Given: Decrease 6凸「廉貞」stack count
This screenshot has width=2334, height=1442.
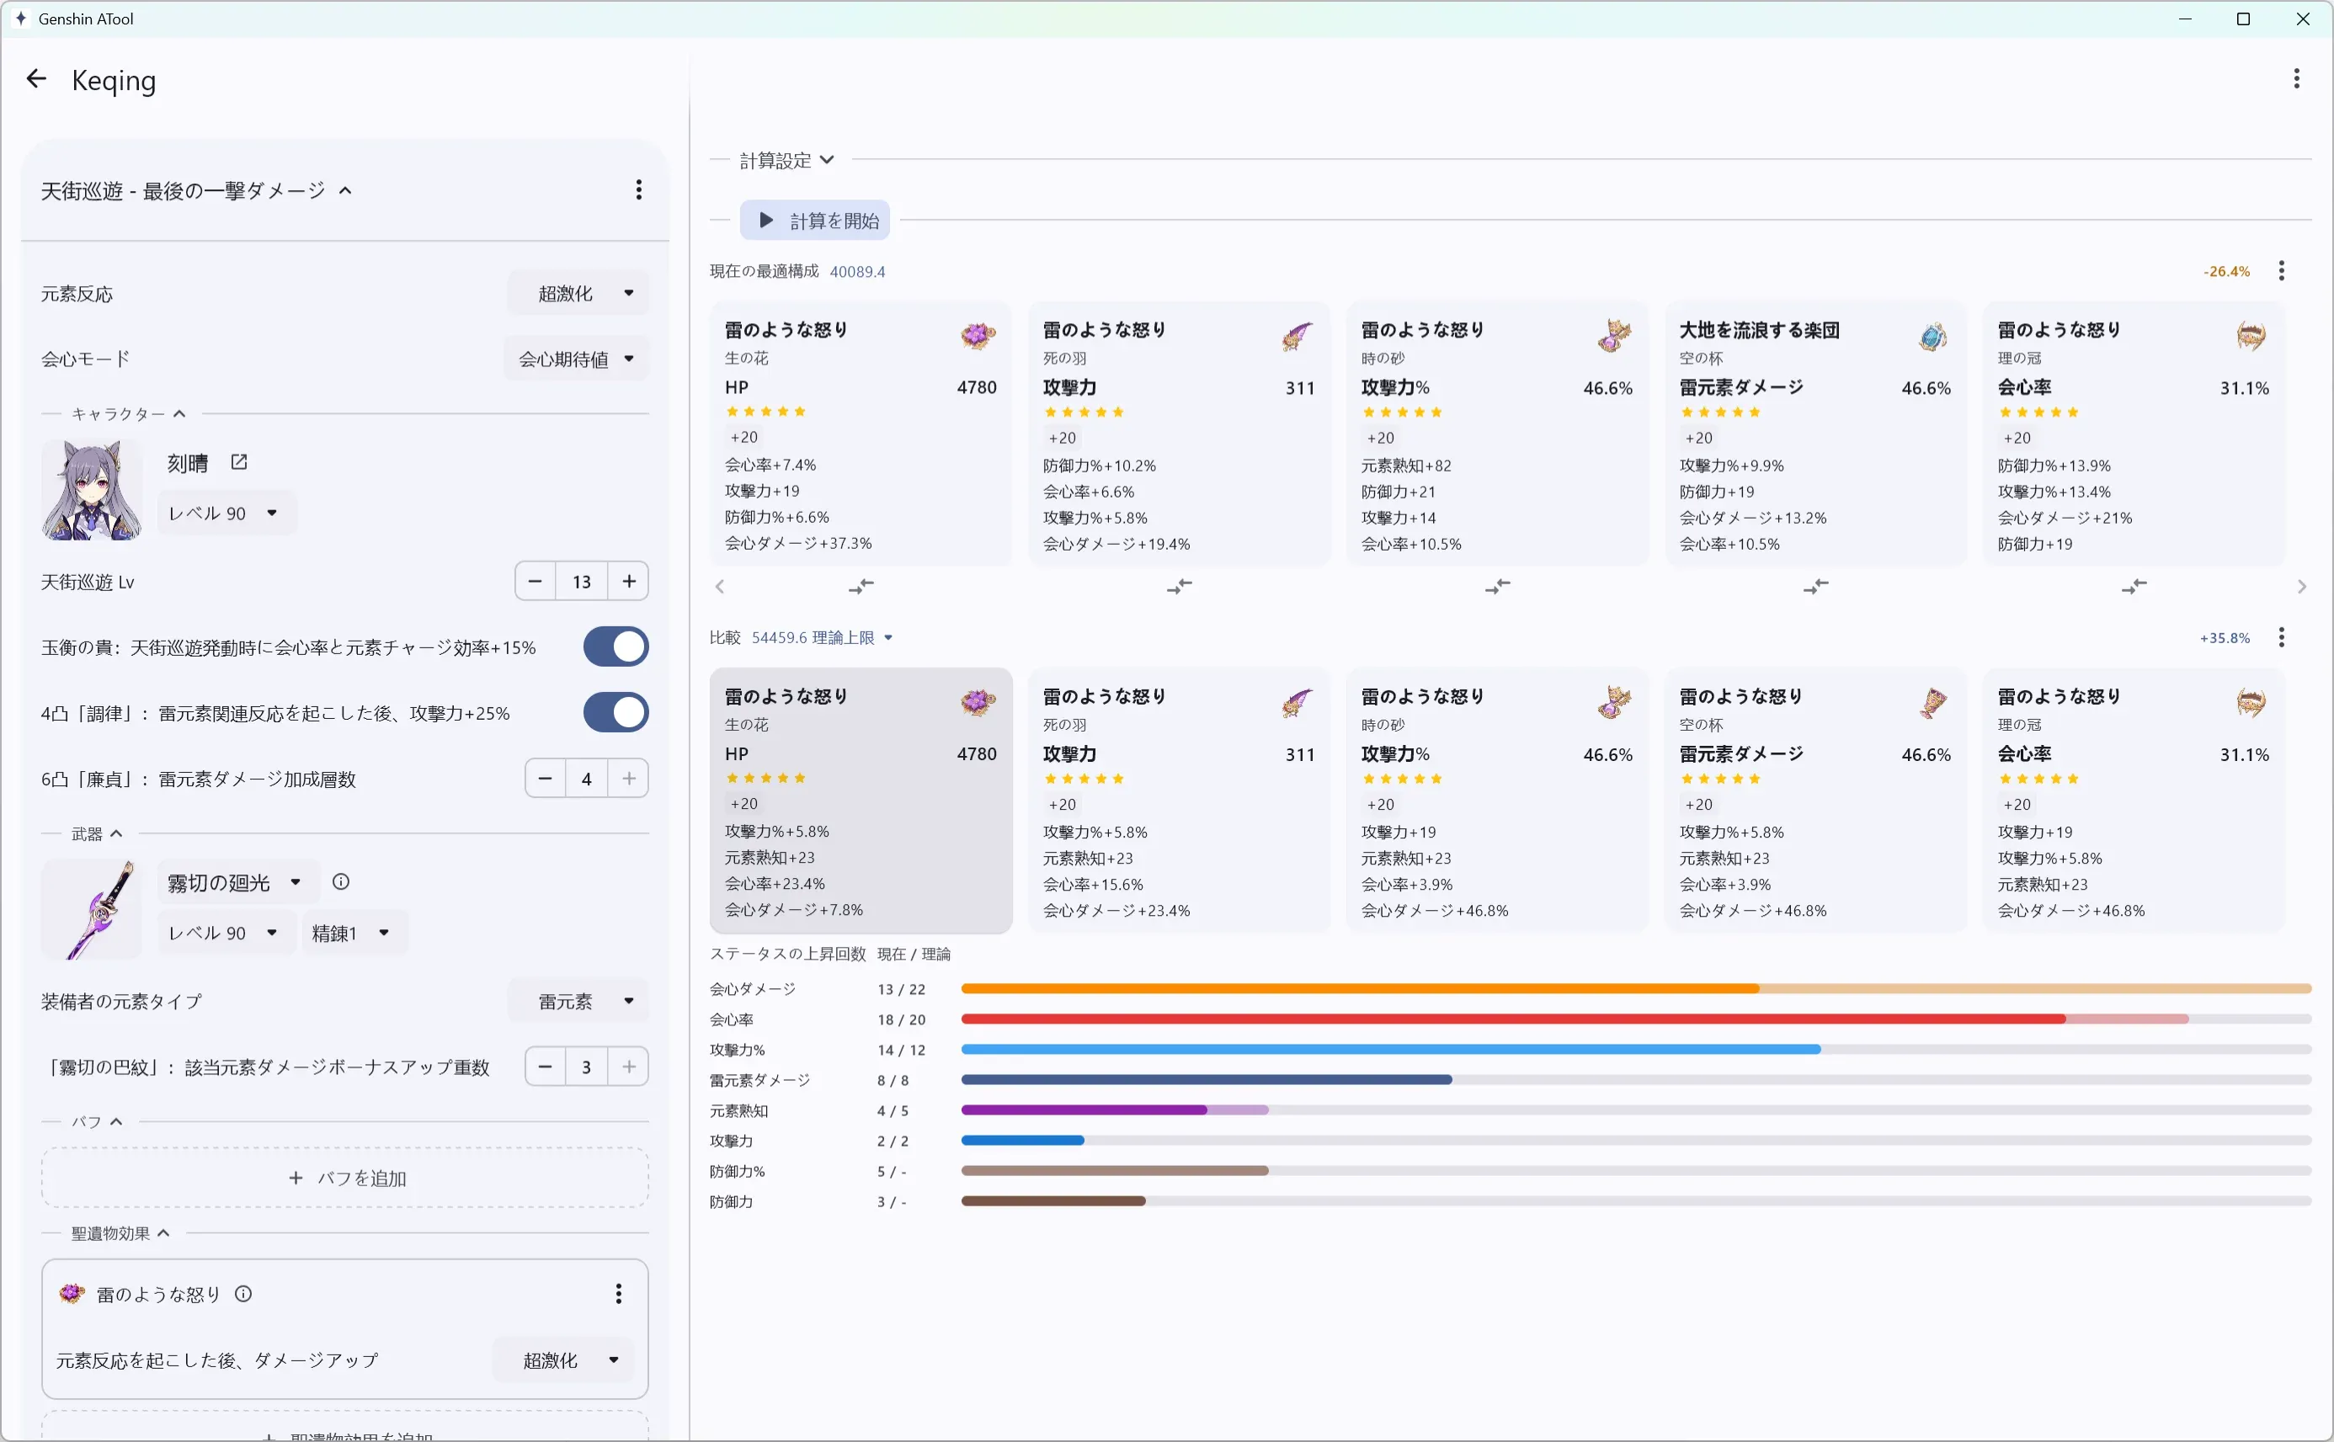Looking at the screenshot, I should click(x=545, y=778).
